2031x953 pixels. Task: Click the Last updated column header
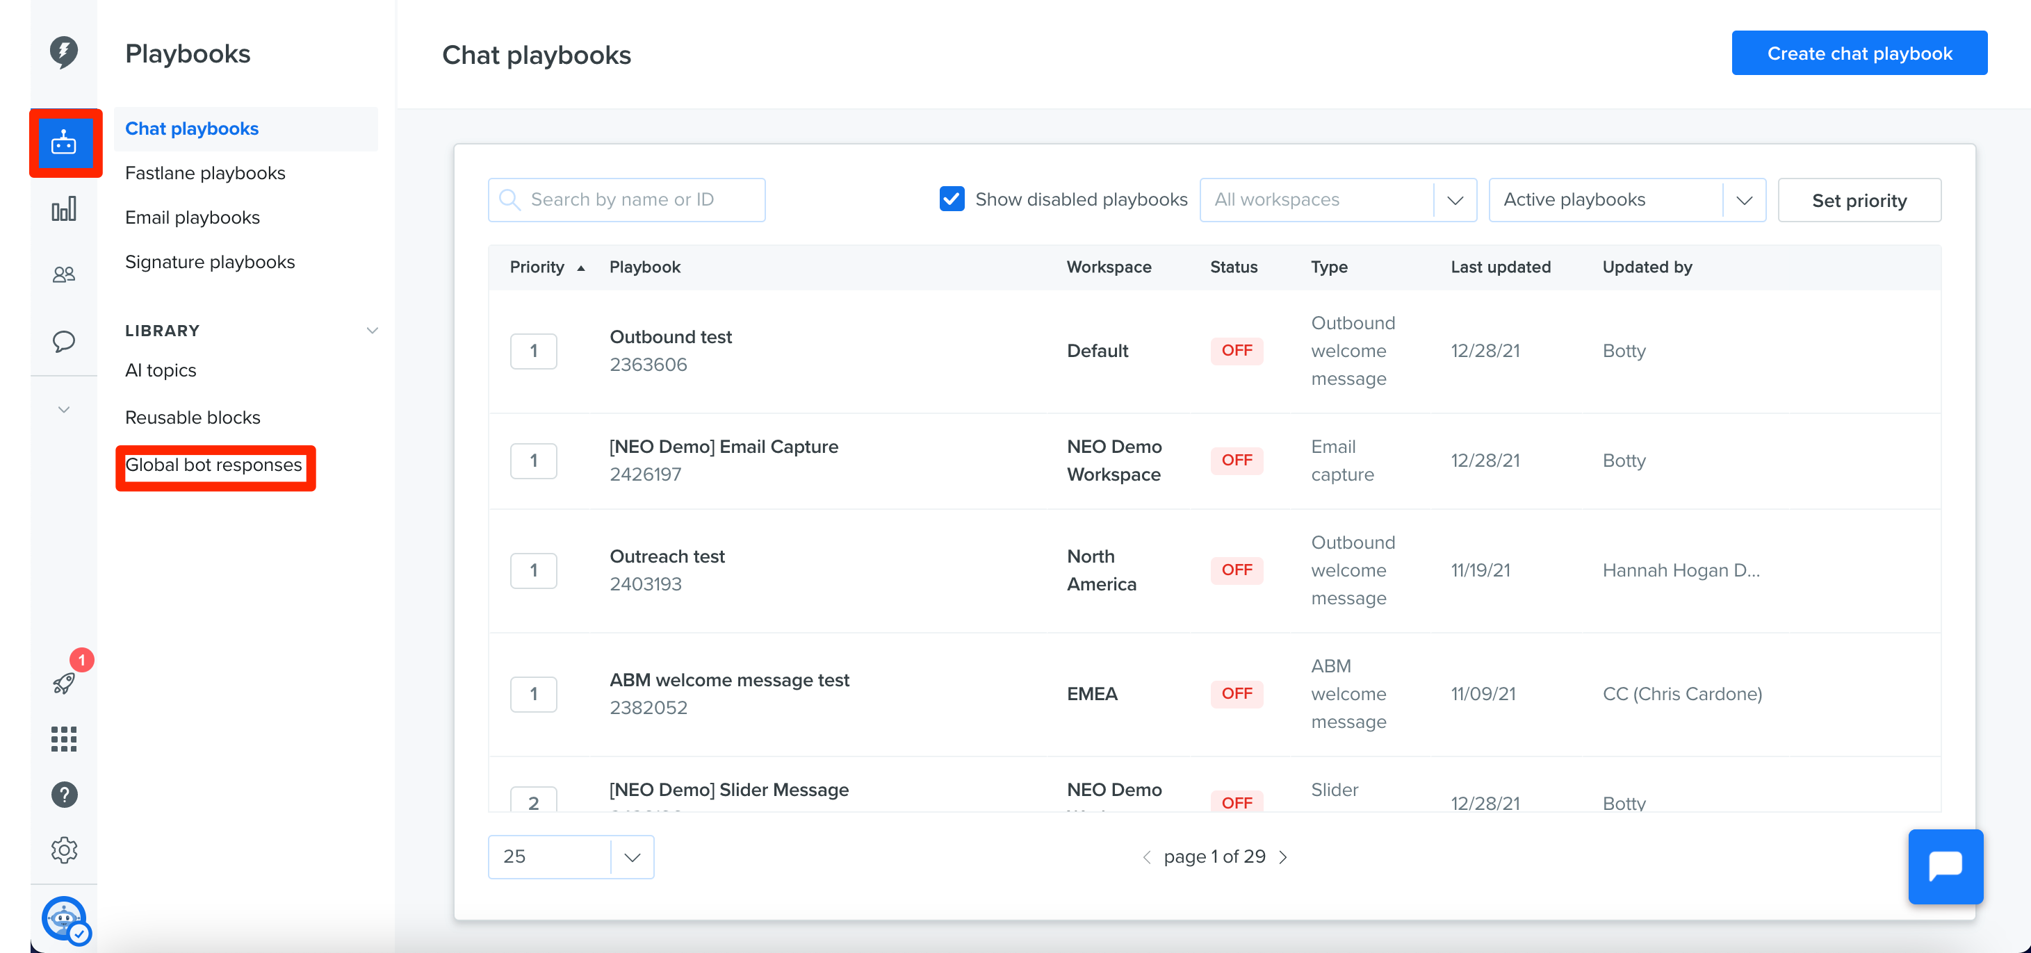[x=1501, y=267]
